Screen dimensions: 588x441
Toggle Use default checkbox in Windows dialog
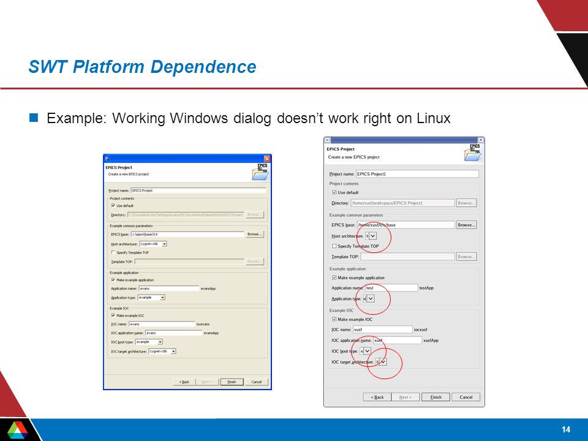point(113,206)
